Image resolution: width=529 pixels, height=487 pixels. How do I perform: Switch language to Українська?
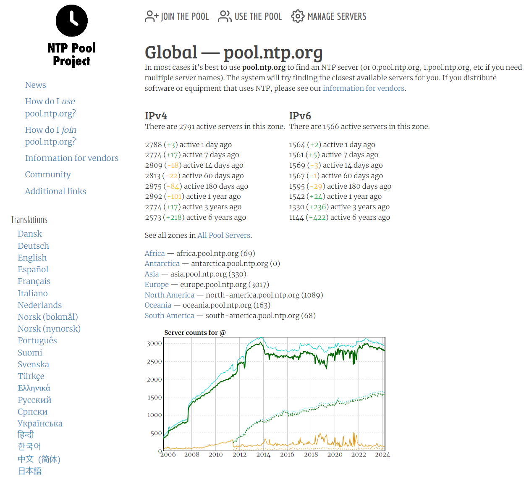coord(40,424)
